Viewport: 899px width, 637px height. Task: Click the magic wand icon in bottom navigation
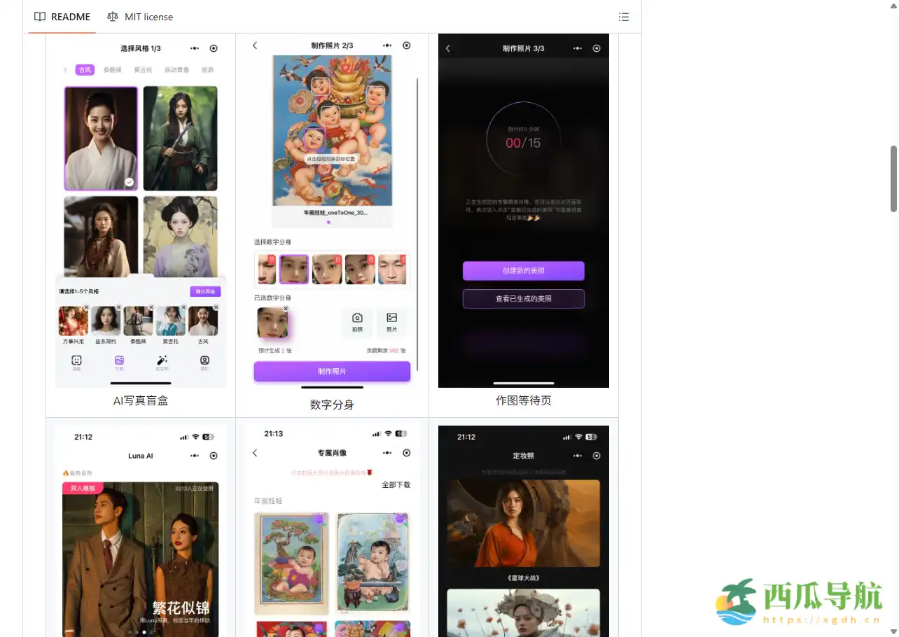[162, 360]
